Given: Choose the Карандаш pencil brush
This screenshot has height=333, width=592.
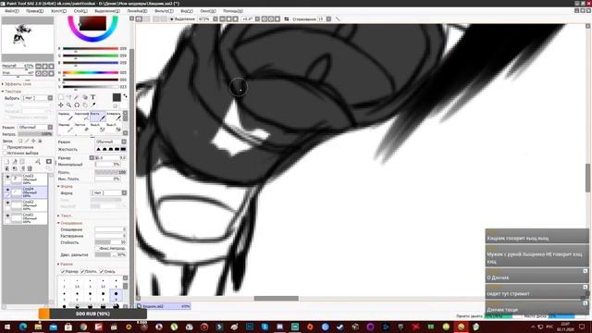Looking at the screenshot, I should pos(66,117).
